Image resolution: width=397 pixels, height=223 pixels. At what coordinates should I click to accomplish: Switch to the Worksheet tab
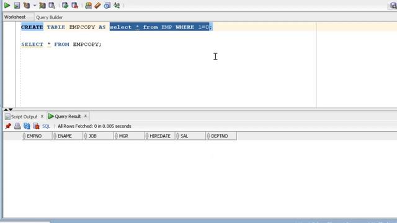(15, 17)
